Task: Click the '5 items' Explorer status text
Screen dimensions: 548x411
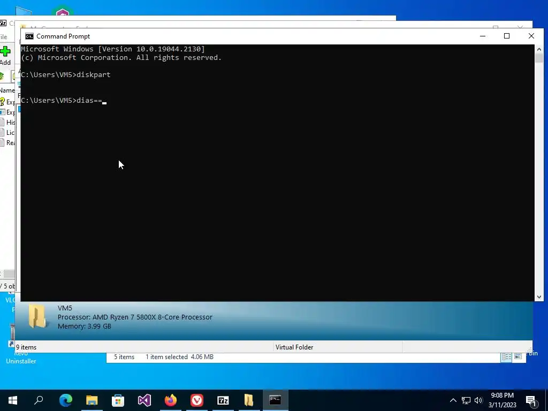Action: point(124,357)
